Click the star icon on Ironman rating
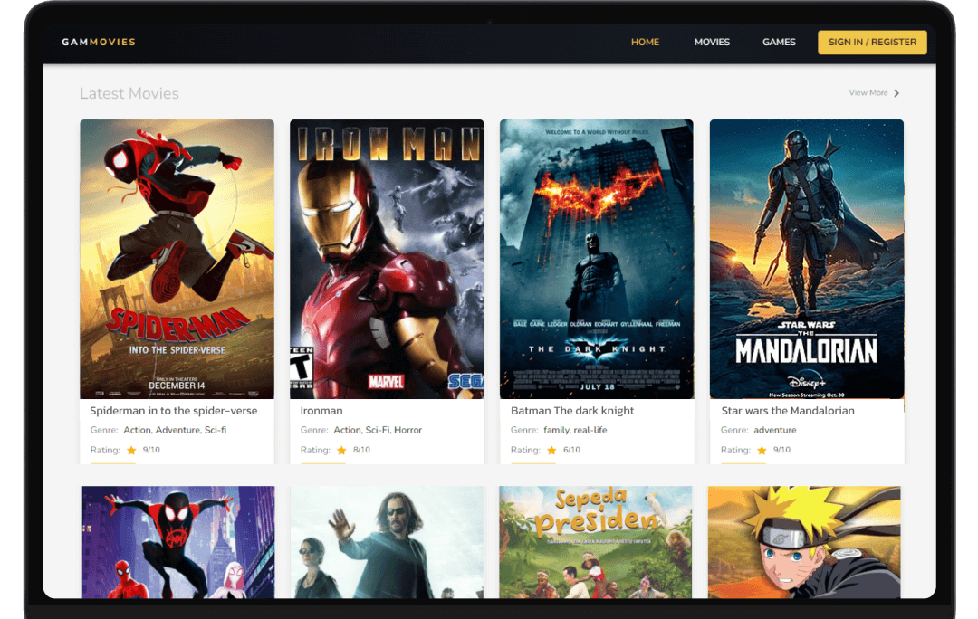The image size is (978, 619). (341, 450)
